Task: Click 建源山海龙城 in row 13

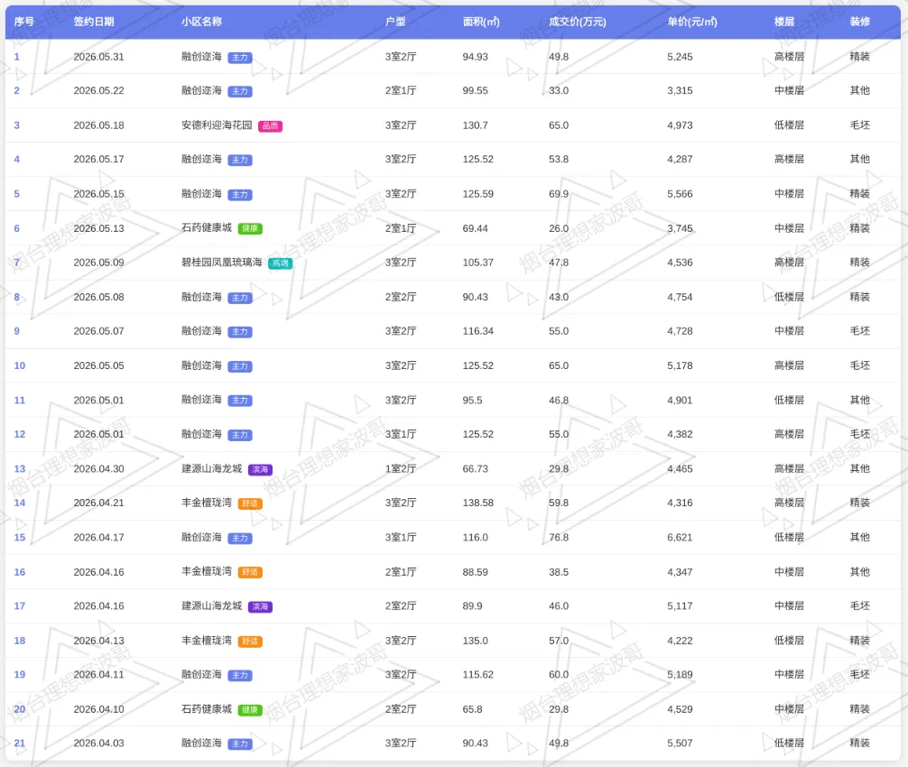Action: (212, 468)
